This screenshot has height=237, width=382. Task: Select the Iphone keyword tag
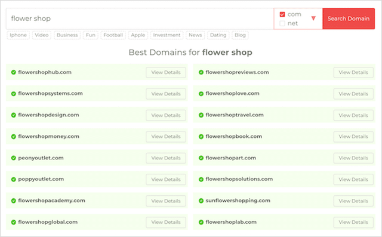18,35
